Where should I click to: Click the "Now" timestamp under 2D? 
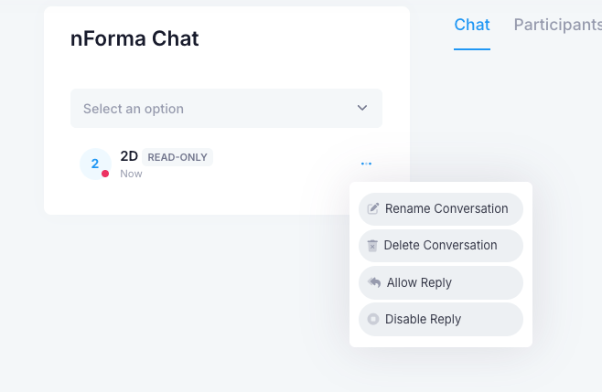pyautogui.click(x=131, y=174)
